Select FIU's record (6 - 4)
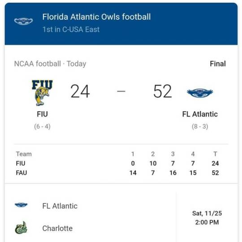The width and height of the screenshot is (242, 242). pyautogui.click(x=42, y=126)
